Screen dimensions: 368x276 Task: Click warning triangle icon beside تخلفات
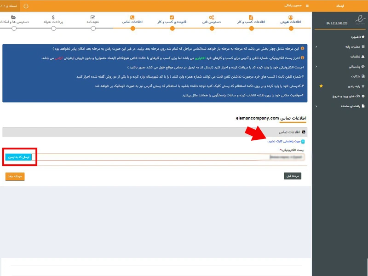point(363,57)
